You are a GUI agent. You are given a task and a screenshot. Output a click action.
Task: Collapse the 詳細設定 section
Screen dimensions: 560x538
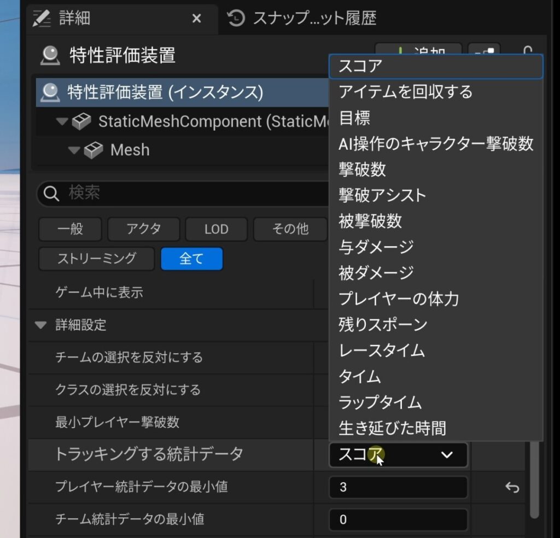click(40, 325)
